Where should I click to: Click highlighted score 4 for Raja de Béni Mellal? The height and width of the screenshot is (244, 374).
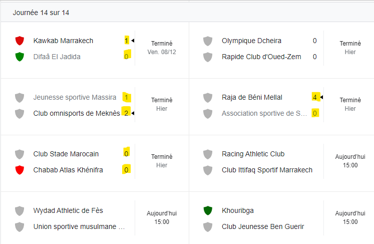pos(315,97)
